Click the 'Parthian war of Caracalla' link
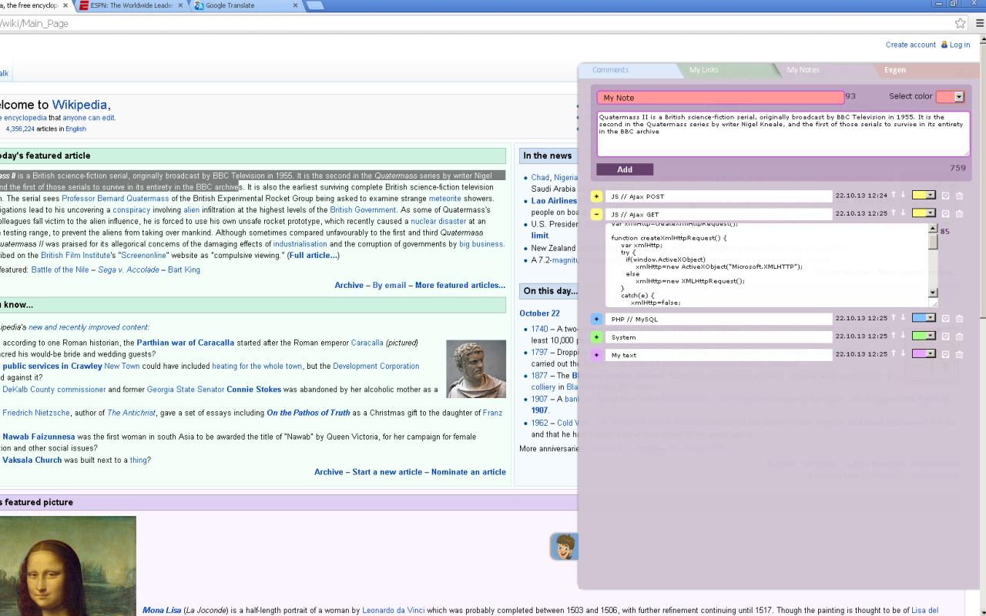986x616 pixels. (186, 343)
